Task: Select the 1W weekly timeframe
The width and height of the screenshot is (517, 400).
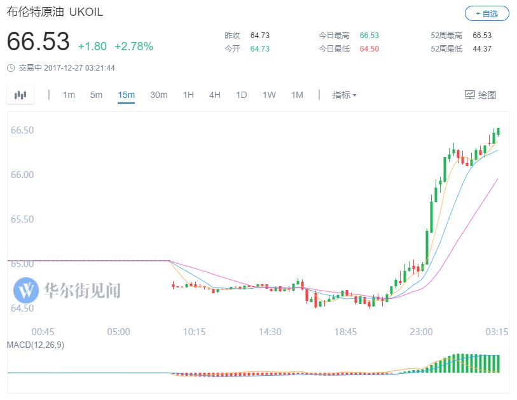Action: click(x=269, y=95)
